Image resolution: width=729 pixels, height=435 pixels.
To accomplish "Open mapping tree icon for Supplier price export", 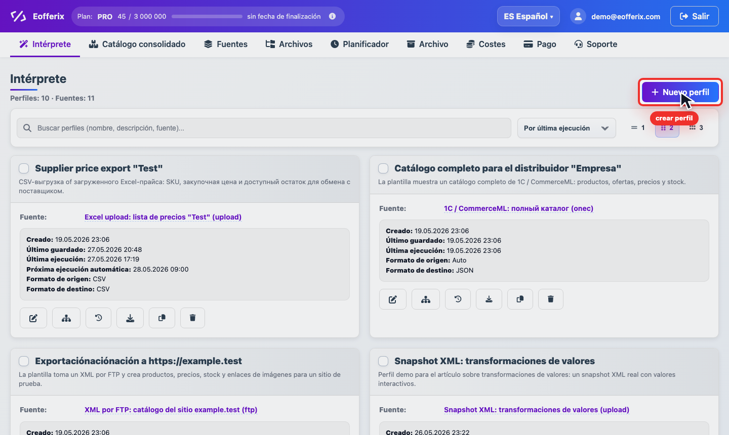I will 66,318.
